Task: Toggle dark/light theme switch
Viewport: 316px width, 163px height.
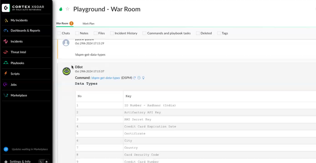Action: (x=44, y=161)
